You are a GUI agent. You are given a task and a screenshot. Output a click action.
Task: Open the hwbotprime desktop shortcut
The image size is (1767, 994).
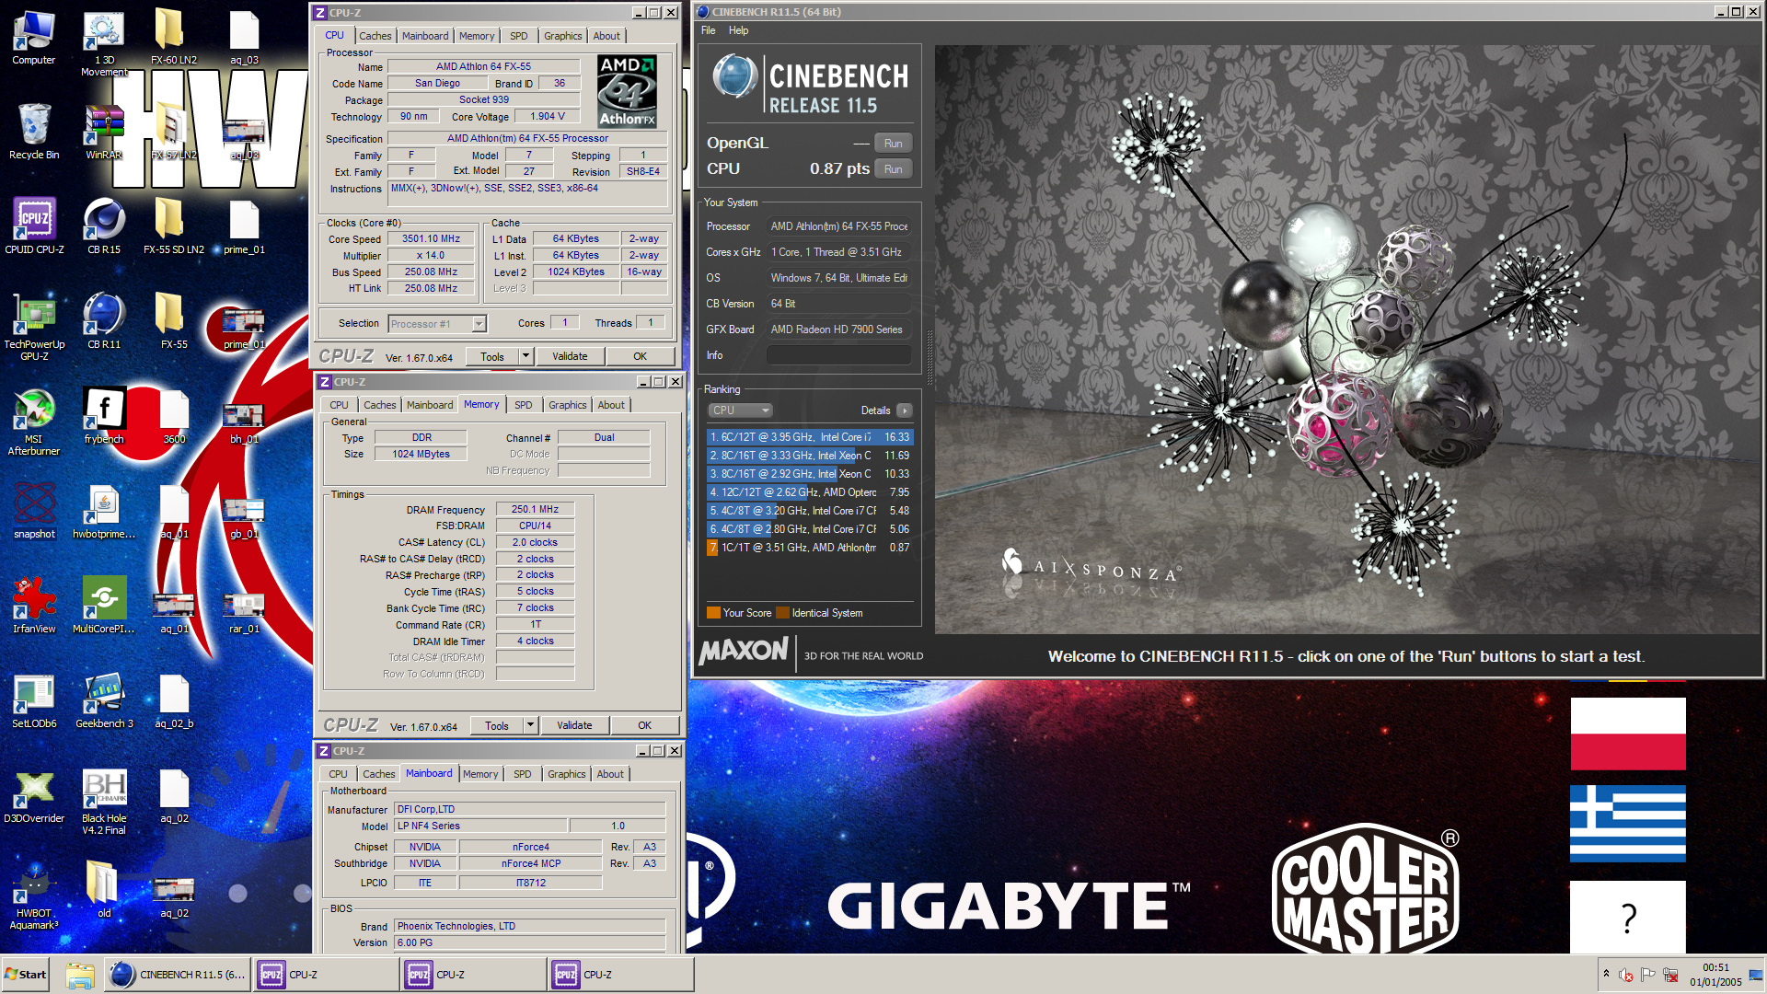coord(104,512)
